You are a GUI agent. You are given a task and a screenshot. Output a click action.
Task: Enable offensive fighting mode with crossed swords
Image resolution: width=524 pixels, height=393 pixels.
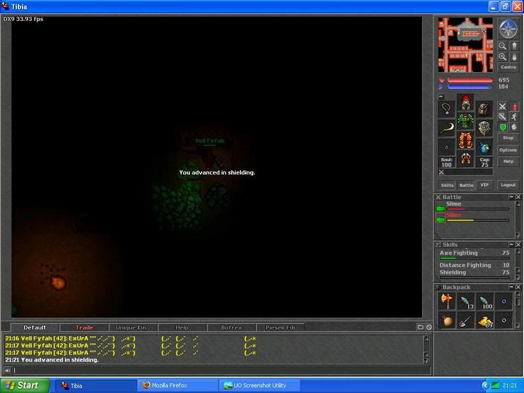tap(502, 107)
